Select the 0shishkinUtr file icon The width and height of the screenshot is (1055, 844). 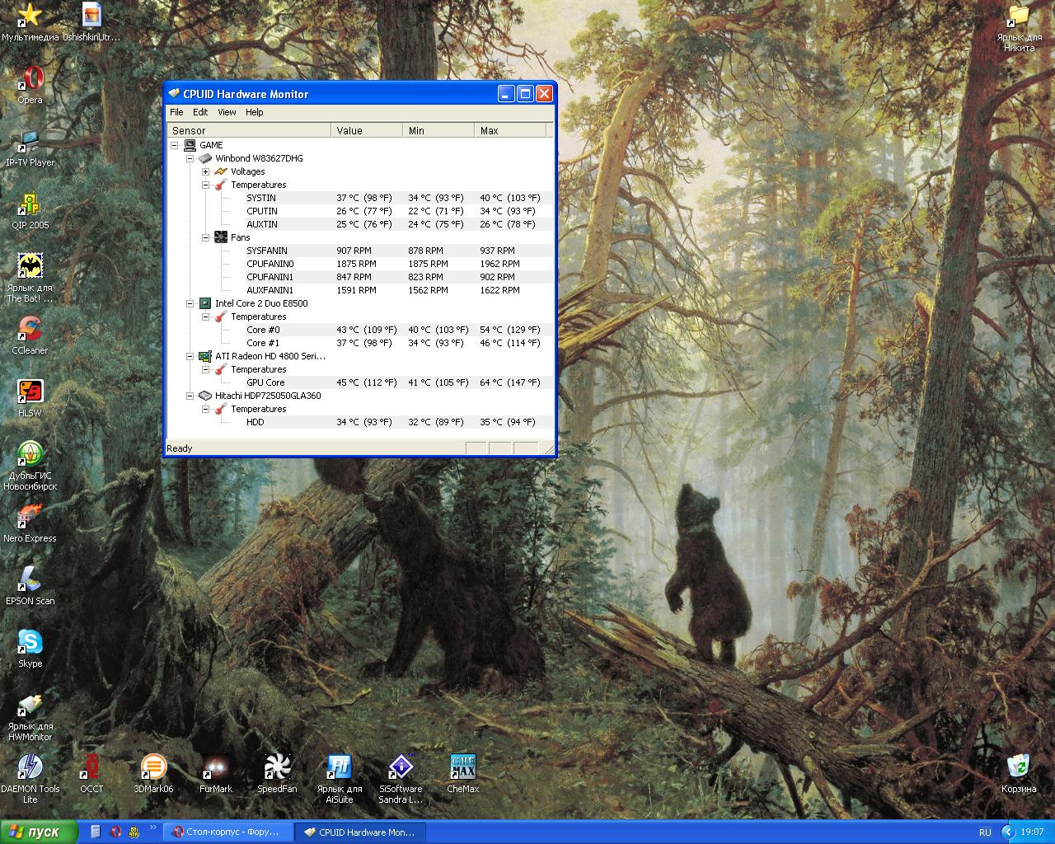(x=91, y=17)
